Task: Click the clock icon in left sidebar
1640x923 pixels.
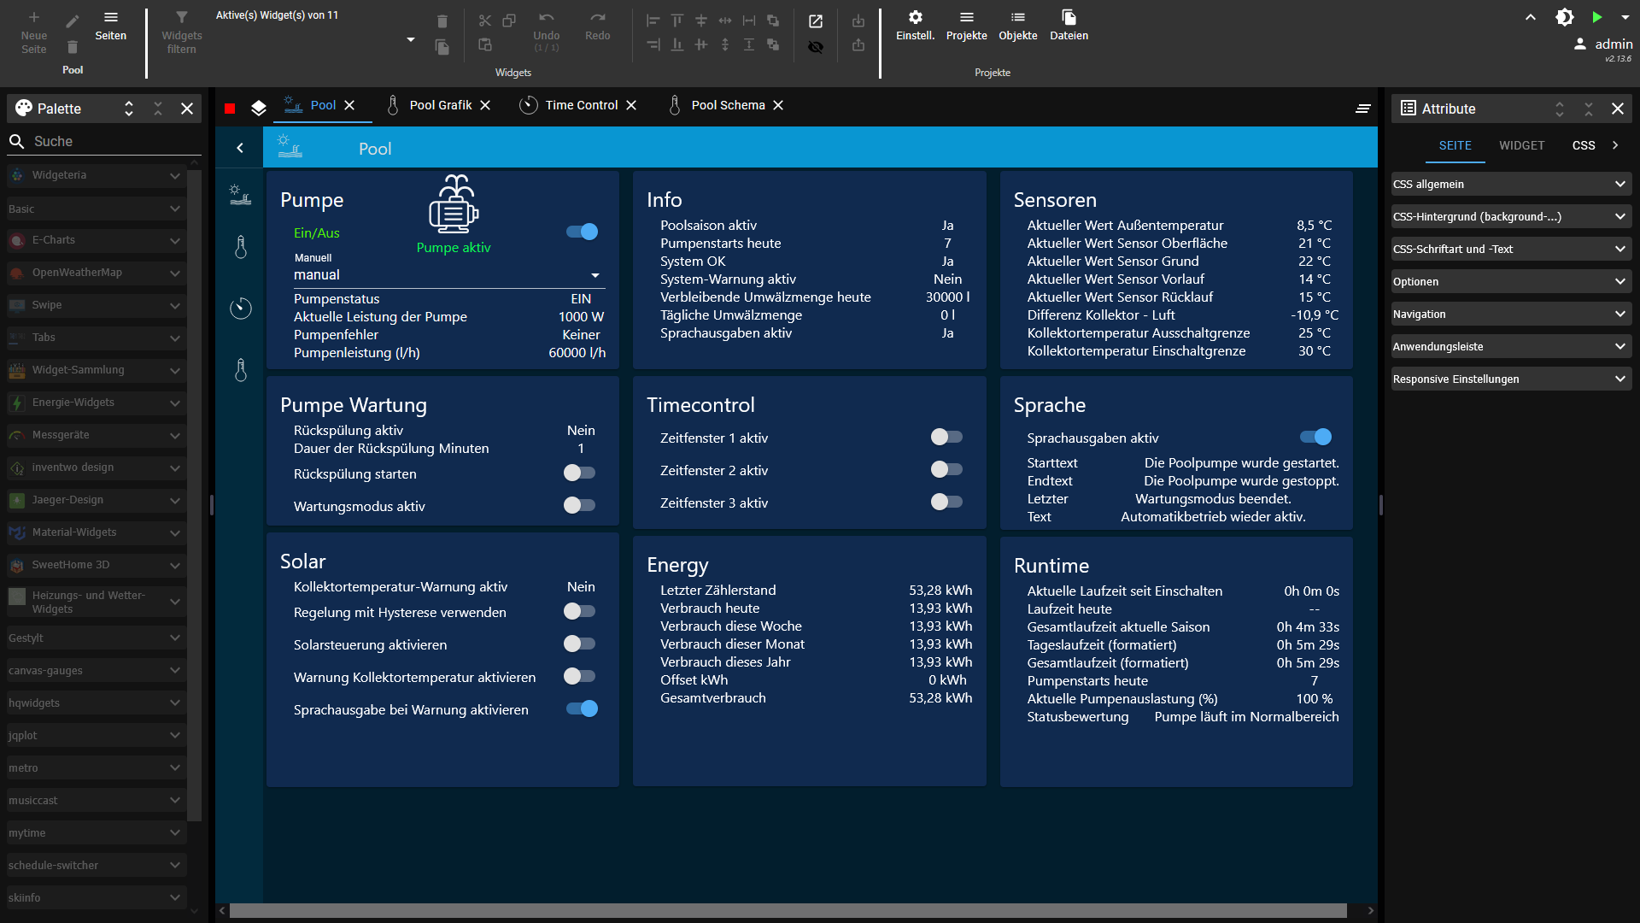Action: pos(241,309)
